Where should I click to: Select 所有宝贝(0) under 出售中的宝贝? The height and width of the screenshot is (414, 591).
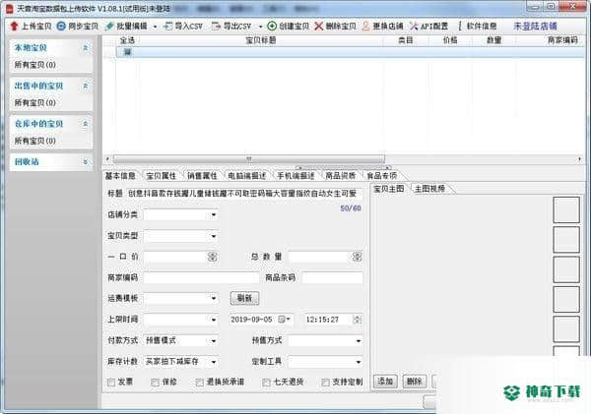pyautogui.click(x=35, y=102)
